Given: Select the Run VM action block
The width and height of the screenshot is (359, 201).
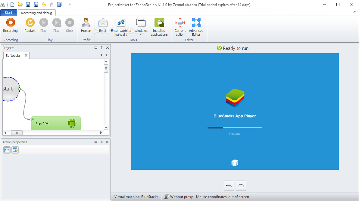Looking at the screenshot, I should [x=56, y=123].
